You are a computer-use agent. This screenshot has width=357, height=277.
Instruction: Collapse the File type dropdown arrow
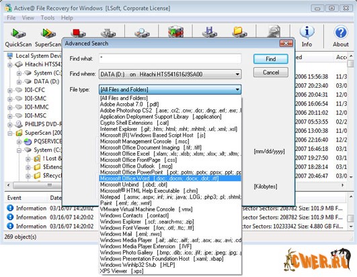point(237,89)
